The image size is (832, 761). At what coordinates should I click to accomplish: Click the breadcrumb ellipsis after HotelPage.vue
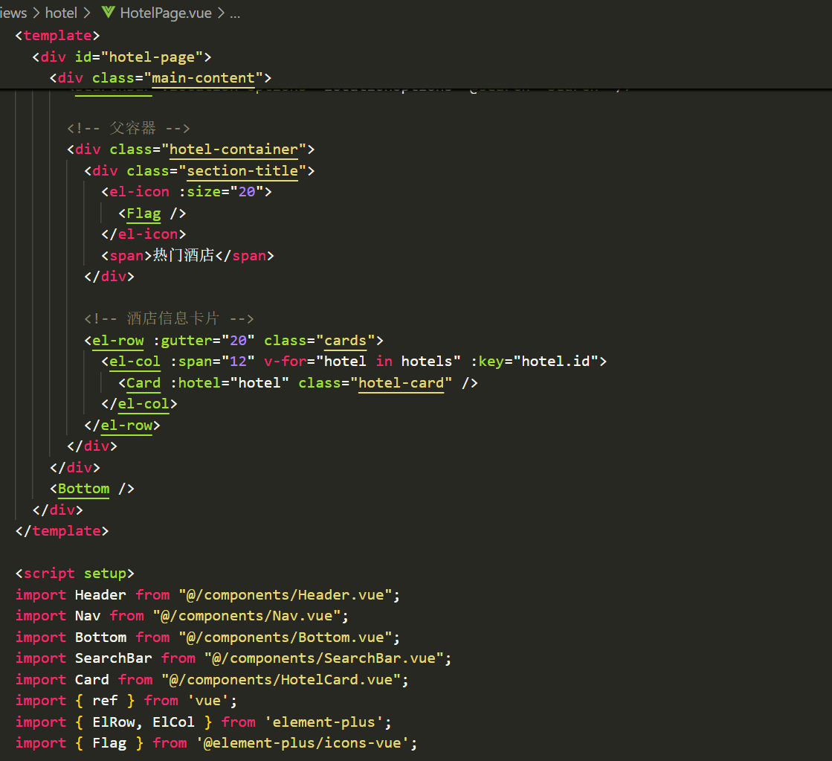[235, 14]
